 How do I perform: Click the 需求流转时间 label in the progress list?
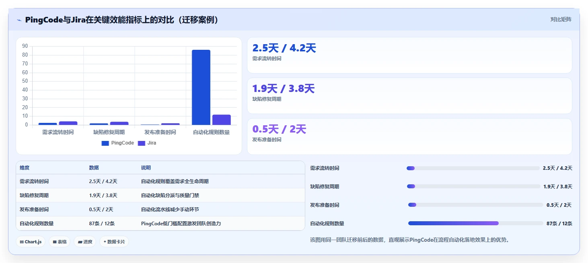tap(325, 168)
